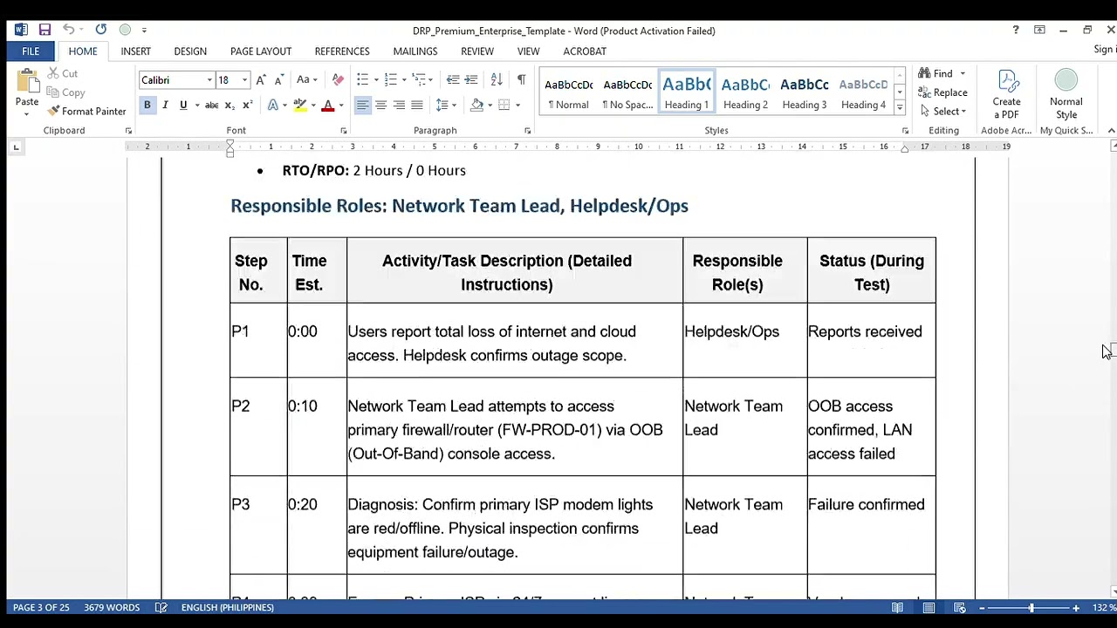Open the Bullets list dropdown arrow
Viewport: 1117px width, 628px height.
(x=376, y=80)
